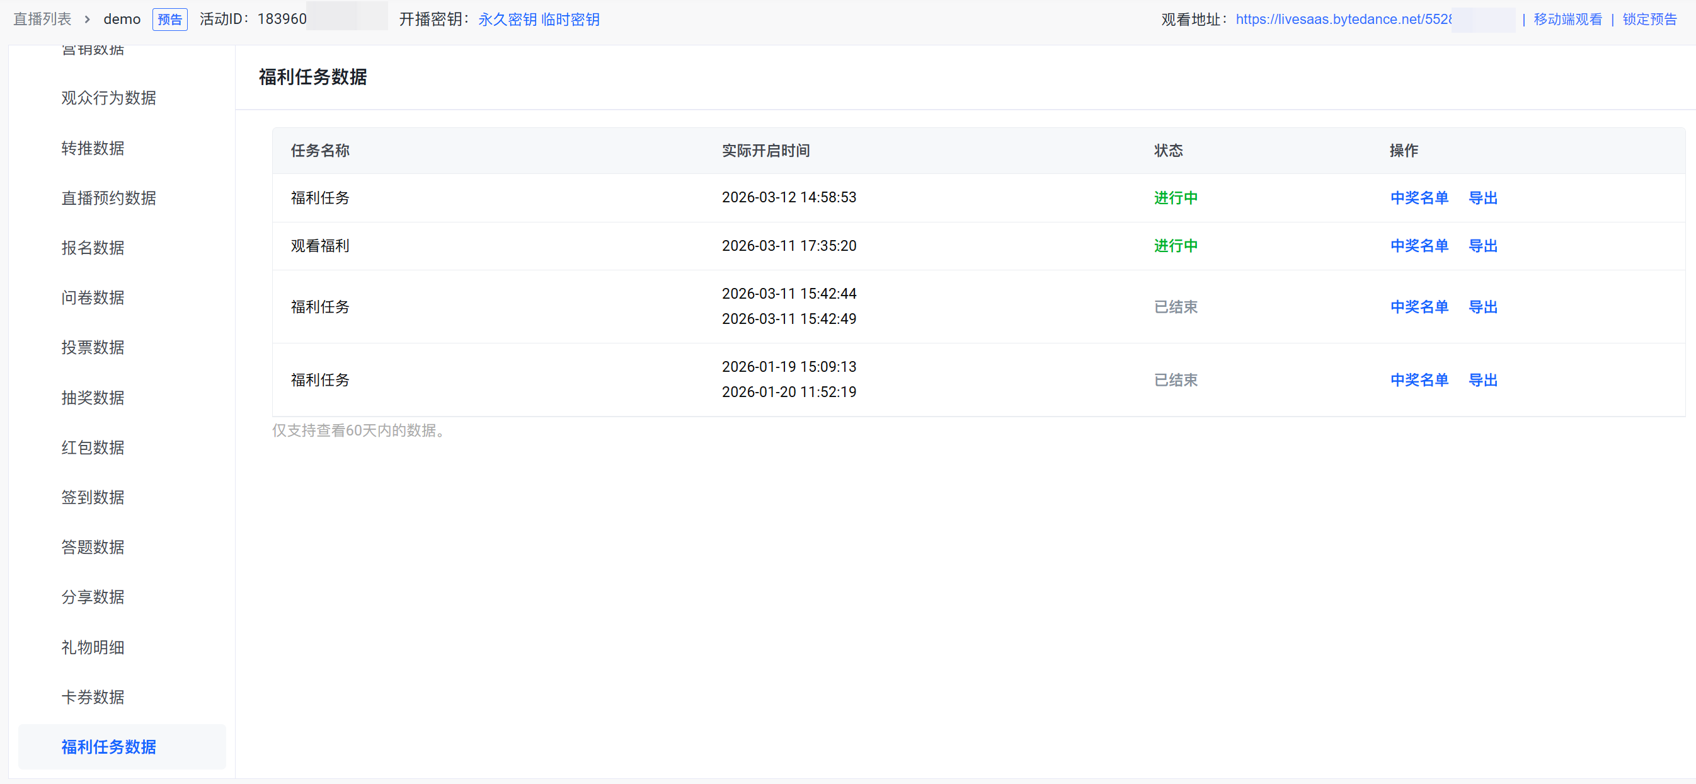1696x784 pixels.
Task: Open 中奖名单 for 2026-03-12 福利任务
Action: [1419, 198]
